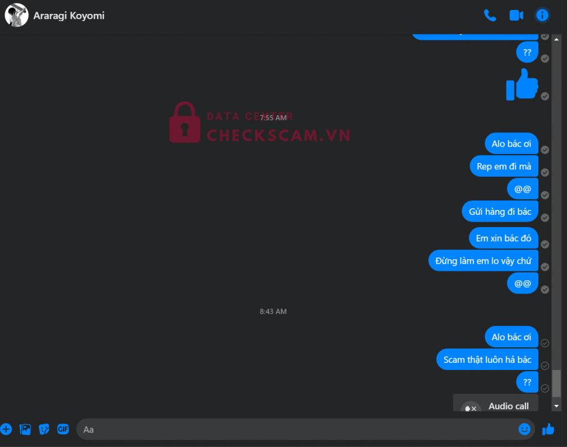Click the large thumbs-up sticker message
Viewport: 567px width, 447px height.
522,84
